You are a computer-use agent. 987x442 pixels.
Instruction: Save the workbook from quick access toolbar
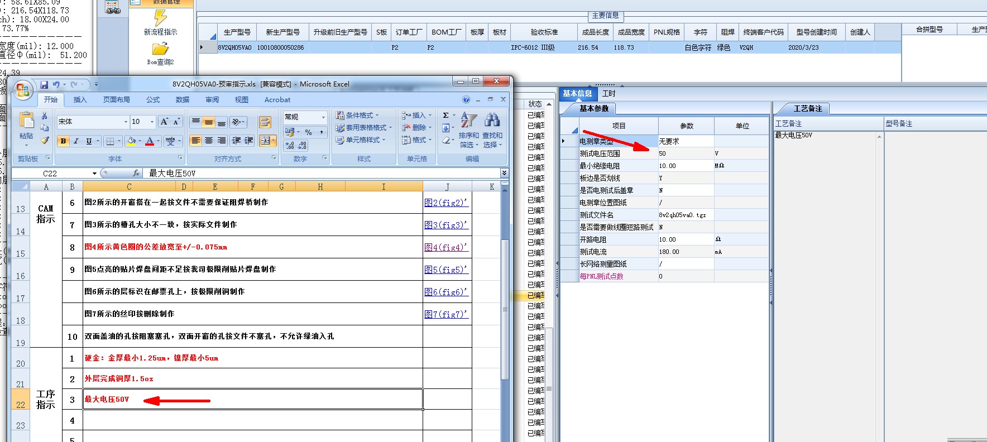pos(44,85)
